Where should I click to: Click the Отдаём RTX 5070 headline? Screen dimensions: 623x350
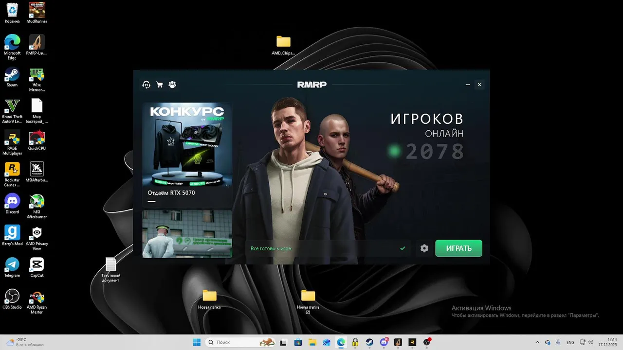coord(171,193)
